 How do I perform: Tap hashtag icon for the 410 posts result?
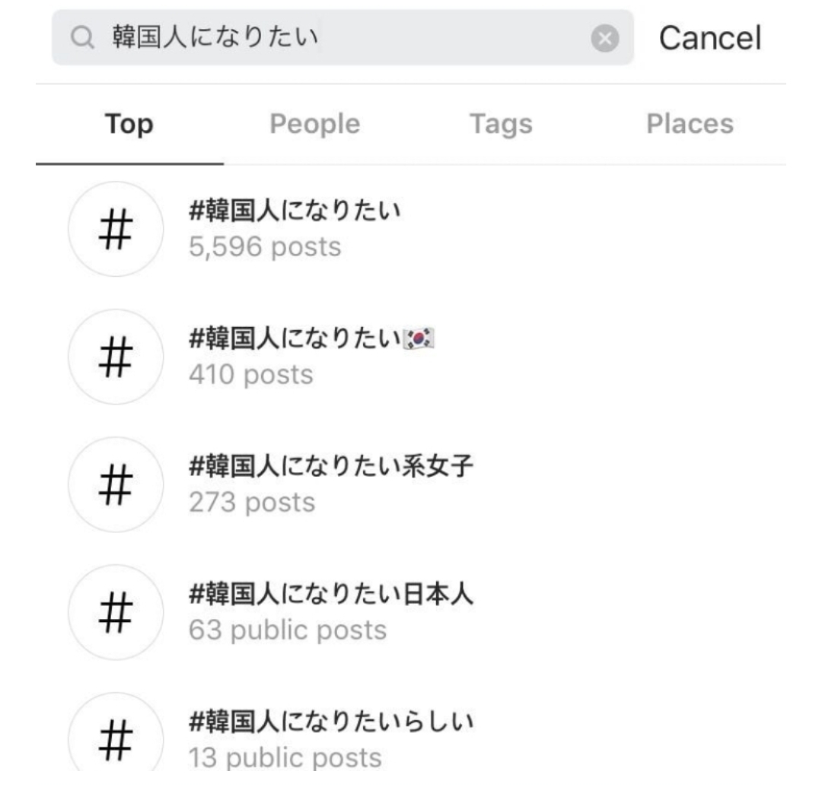[x=116, y=357]
